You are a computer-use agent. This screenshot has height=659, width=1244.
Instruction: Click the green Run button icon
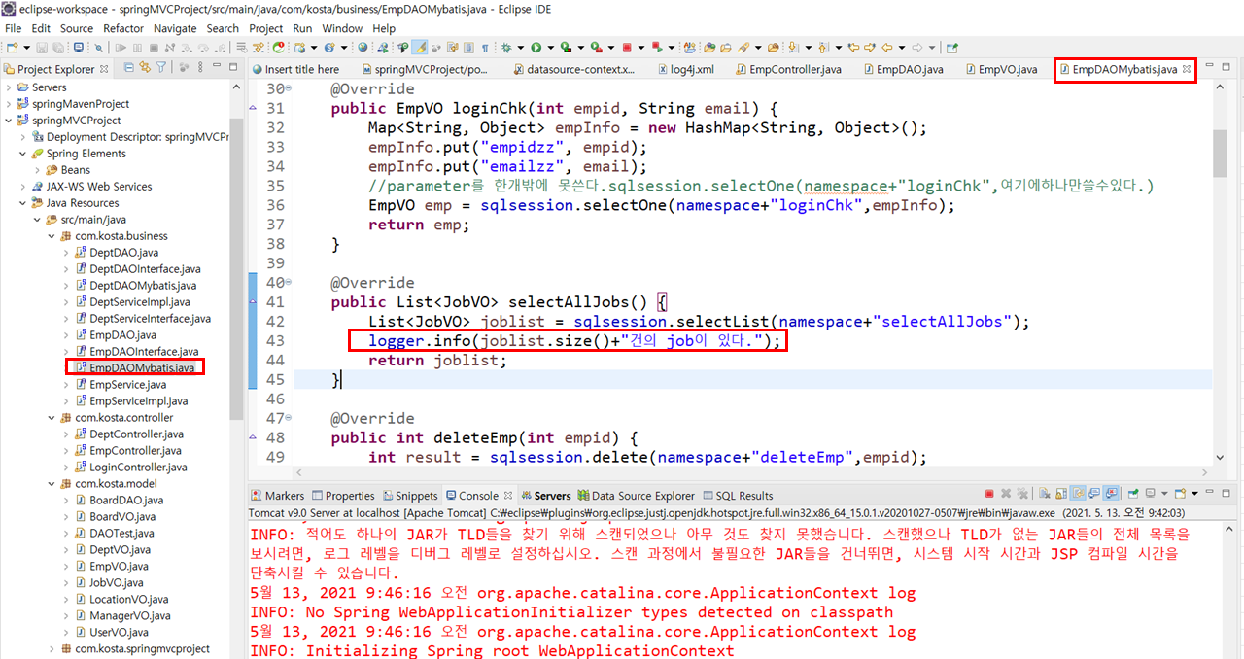pos(536,47)
